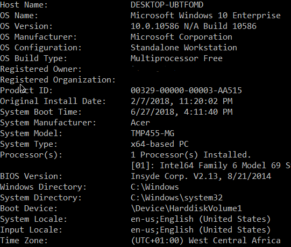Click the Multiprocessor Free build type value
This screenshot has height=247, width=291.
[x=176, y=58]
